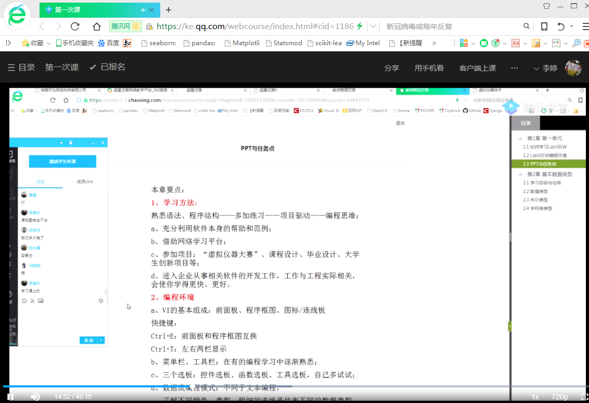Open the more options ellipsis menu
Image resolution: width=589 pixels, height=403 pixels.
pyautogui.click(x=515, y=68)
